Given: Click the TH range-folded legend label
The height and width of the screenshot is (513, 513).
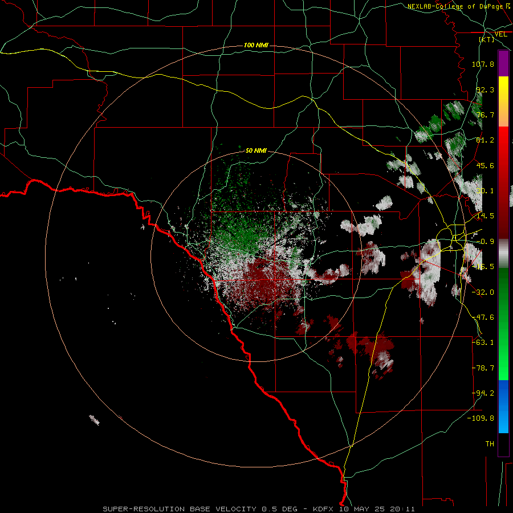Looking at the screenshot, I should (x=490, y=444).
